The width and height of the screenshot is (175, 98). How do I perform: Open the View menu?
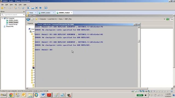[x=11, y=5]
